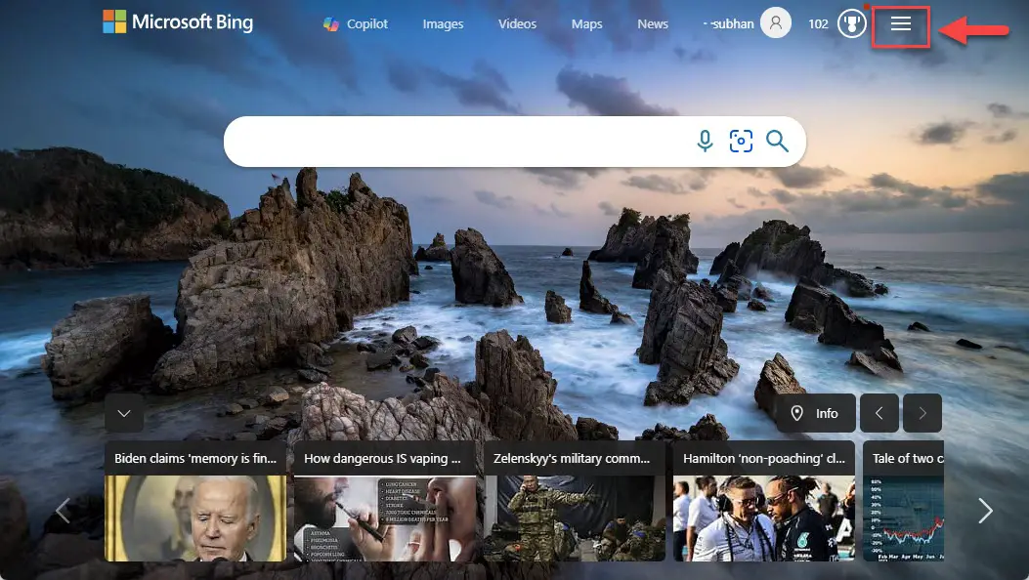Start voice search with the microphone icon
This screenshot has height=580, width=1029.
(705, 141)
